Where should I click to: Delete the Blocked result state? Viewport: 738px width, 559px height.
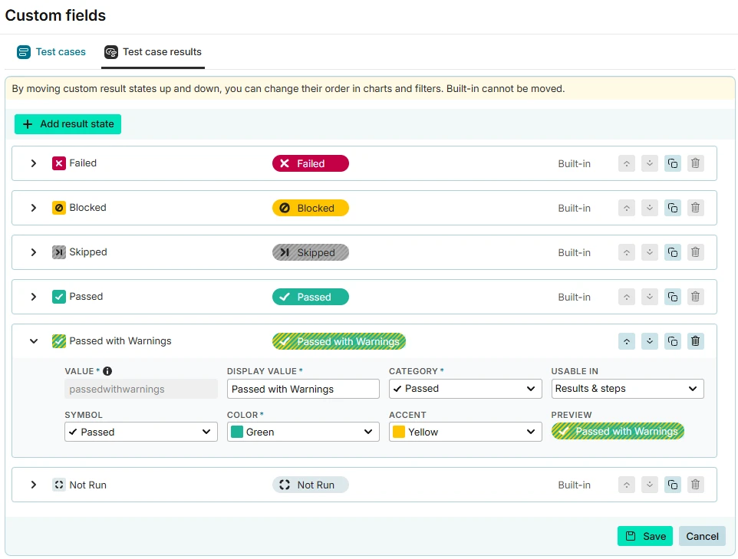pyautogui.click(x=695, y=208)
